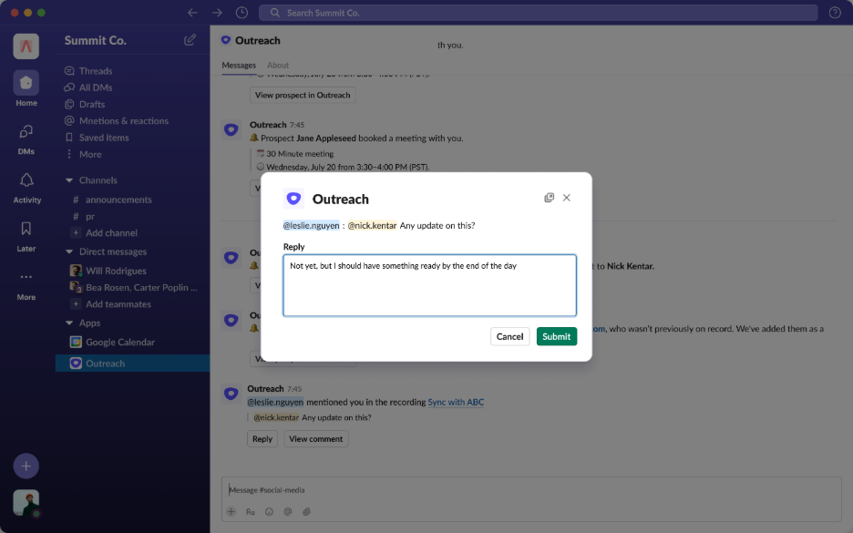
Task: Switch to the About tab
Action: click(278, 66)
